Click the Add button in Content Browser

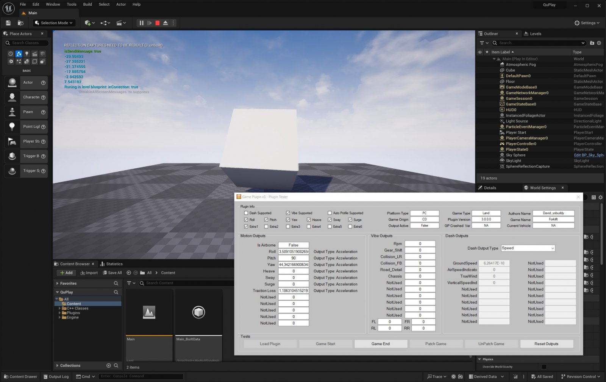(x=67, y=273)
